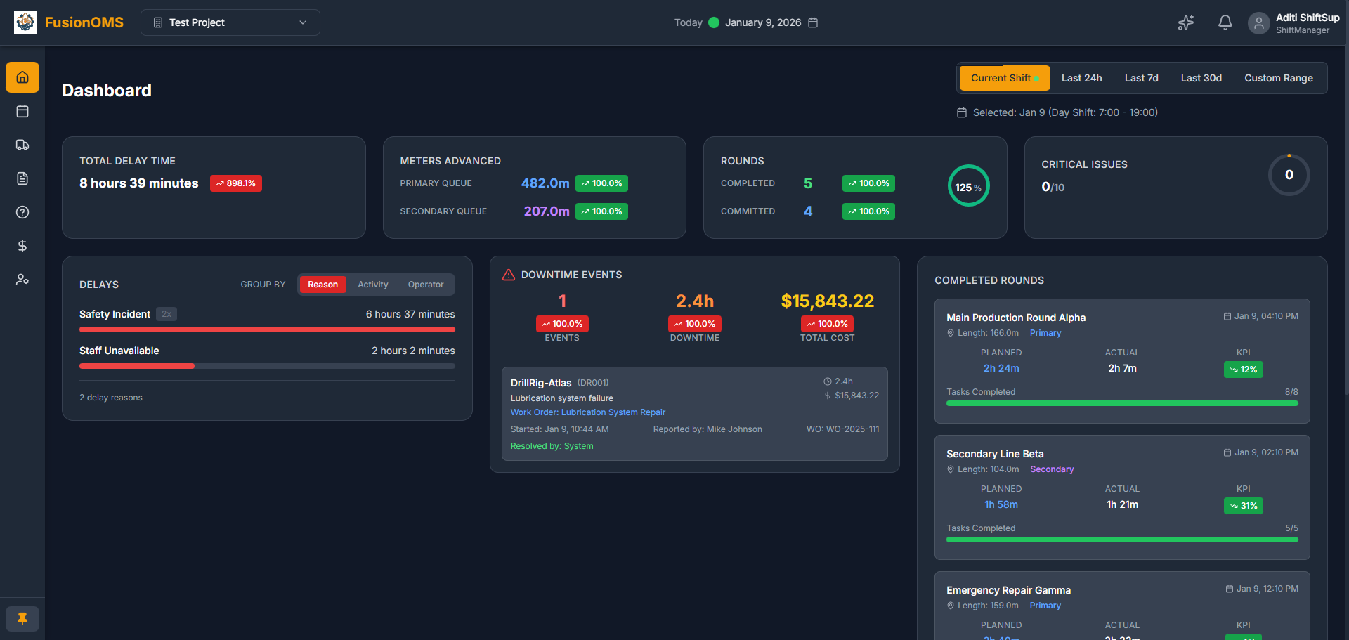
Task: Open the Home dashboard from the sidebar
Action: point(22,77)
